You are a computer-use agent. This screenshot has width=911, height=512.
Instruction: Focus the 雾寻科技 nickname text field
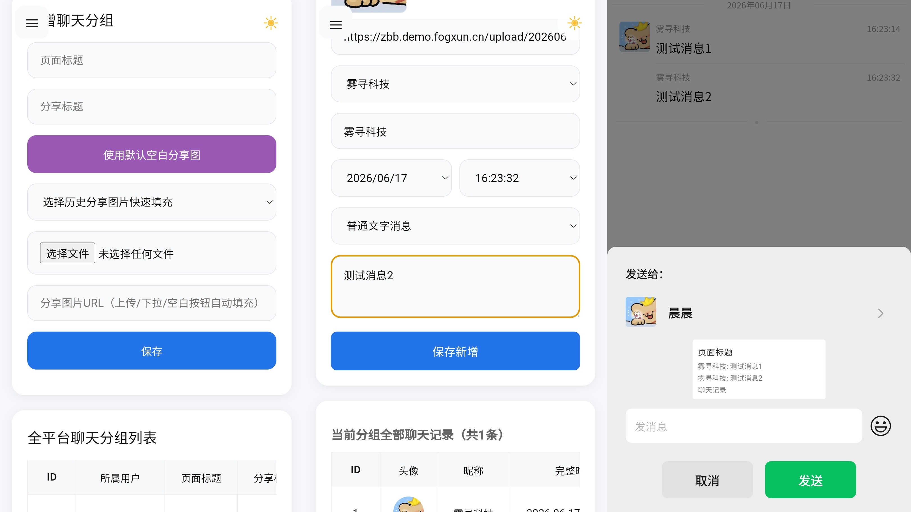[x=455, y=131]
